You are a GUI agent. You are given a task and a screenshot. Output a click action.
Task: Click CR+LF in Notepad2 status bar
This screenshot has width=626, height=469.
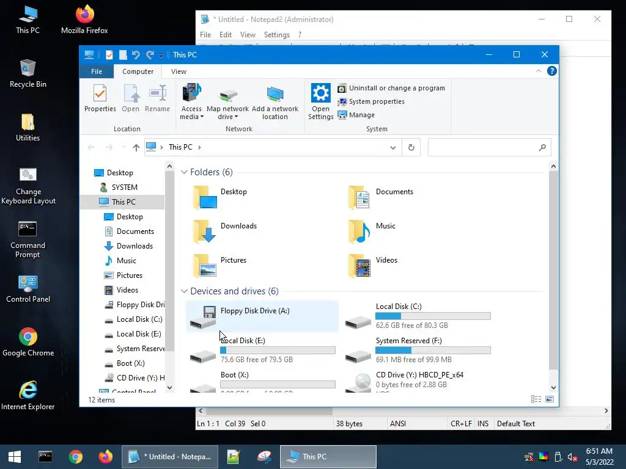[461, 424]
